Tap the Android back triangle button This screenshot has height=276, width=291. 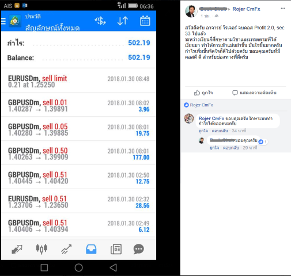click(114, 267)
